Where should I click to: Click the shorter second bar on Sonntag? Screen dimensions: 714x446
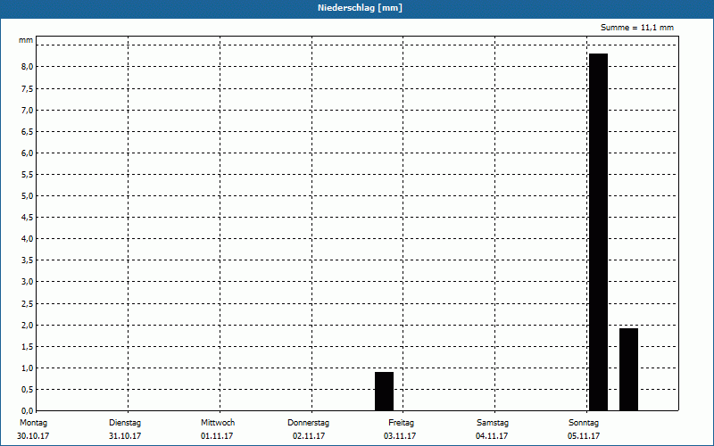pyautogui.click(x=628, y=369)
